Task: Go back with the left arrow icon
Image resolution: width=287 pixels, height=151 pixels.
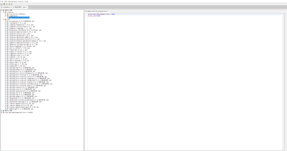Action: [x=9, y=4]
